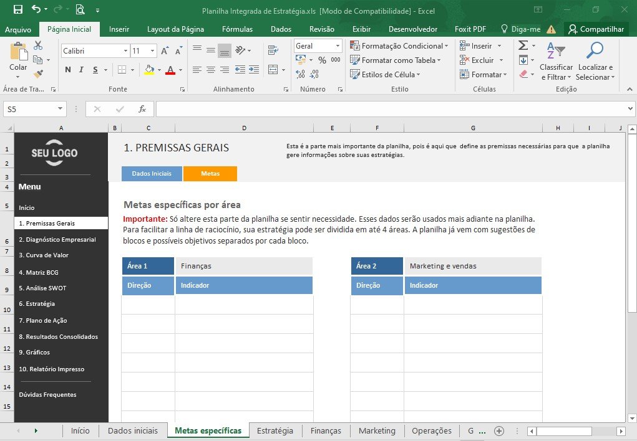Click the Increase Font Size icon

point(165,50)
